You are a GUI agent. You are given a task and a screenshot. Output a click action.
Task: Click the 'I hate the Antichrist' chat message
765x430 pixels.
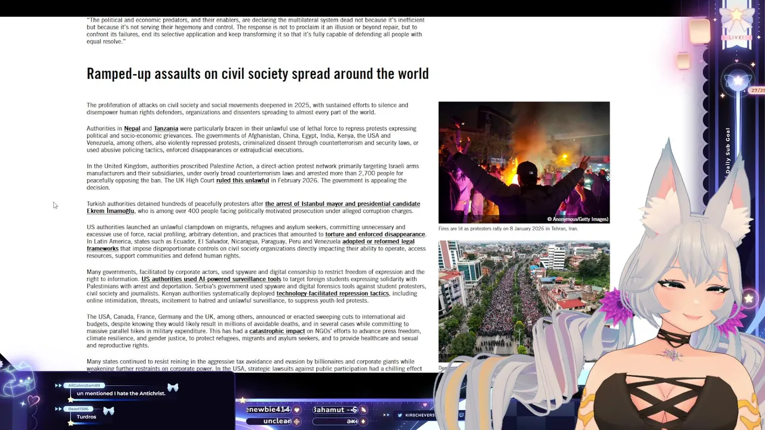[x=121, y=394]
